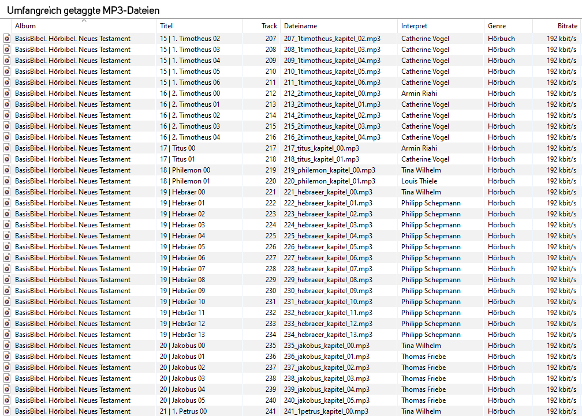Click the MP3 icon of 2. Timotheus 00
Screen dimensions: 582x416
pos(7,93)
